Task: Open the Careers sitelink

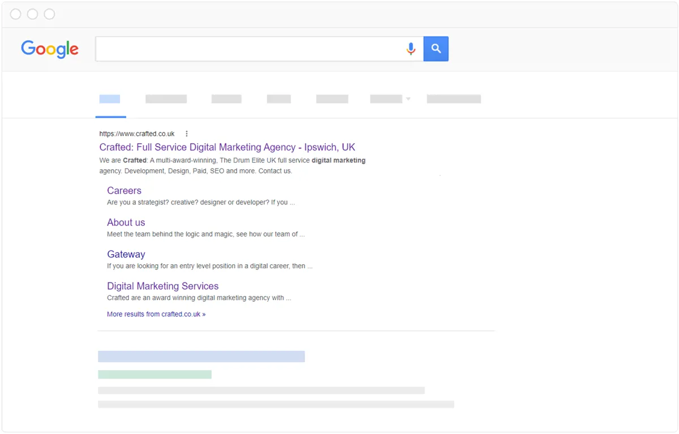Action: [x=124, y=191]
